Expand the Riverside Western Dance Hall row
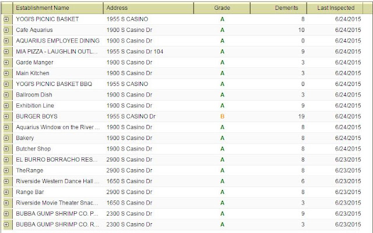 [x=6, y=181]
